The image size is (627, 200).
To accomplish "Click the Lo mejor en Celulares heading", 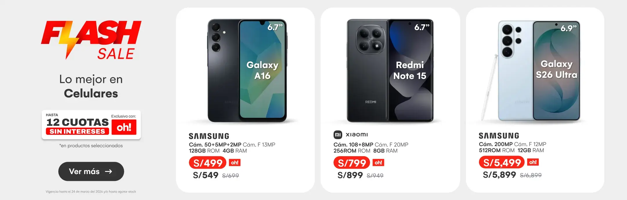I will (x=91, y=86).
